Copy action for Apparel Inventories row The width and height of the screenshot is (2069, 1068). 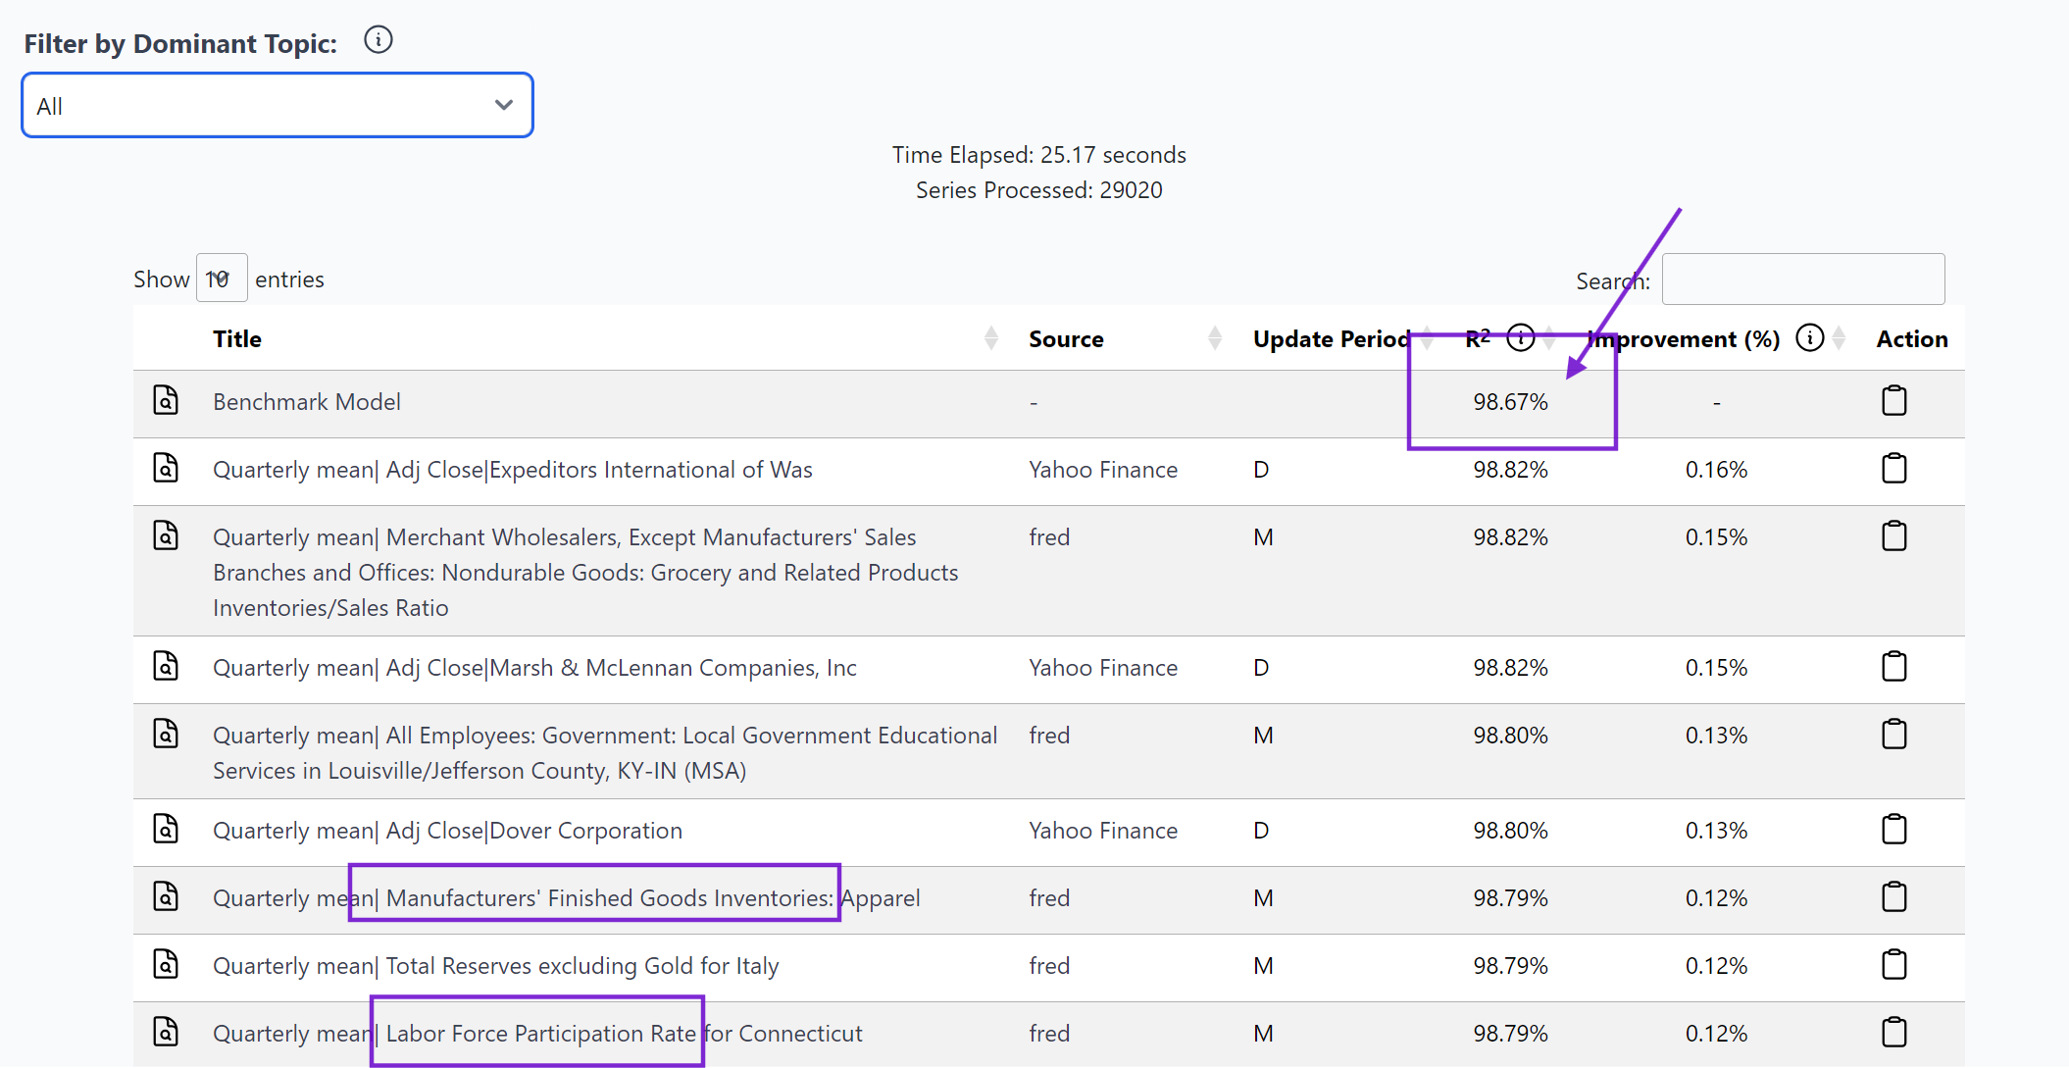[x=1893, y=896]
